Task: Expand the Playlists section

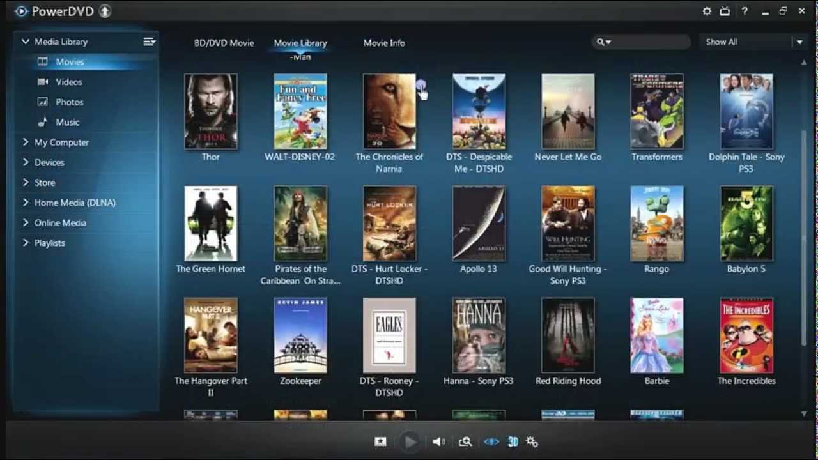Action: [x=26, y=243]
